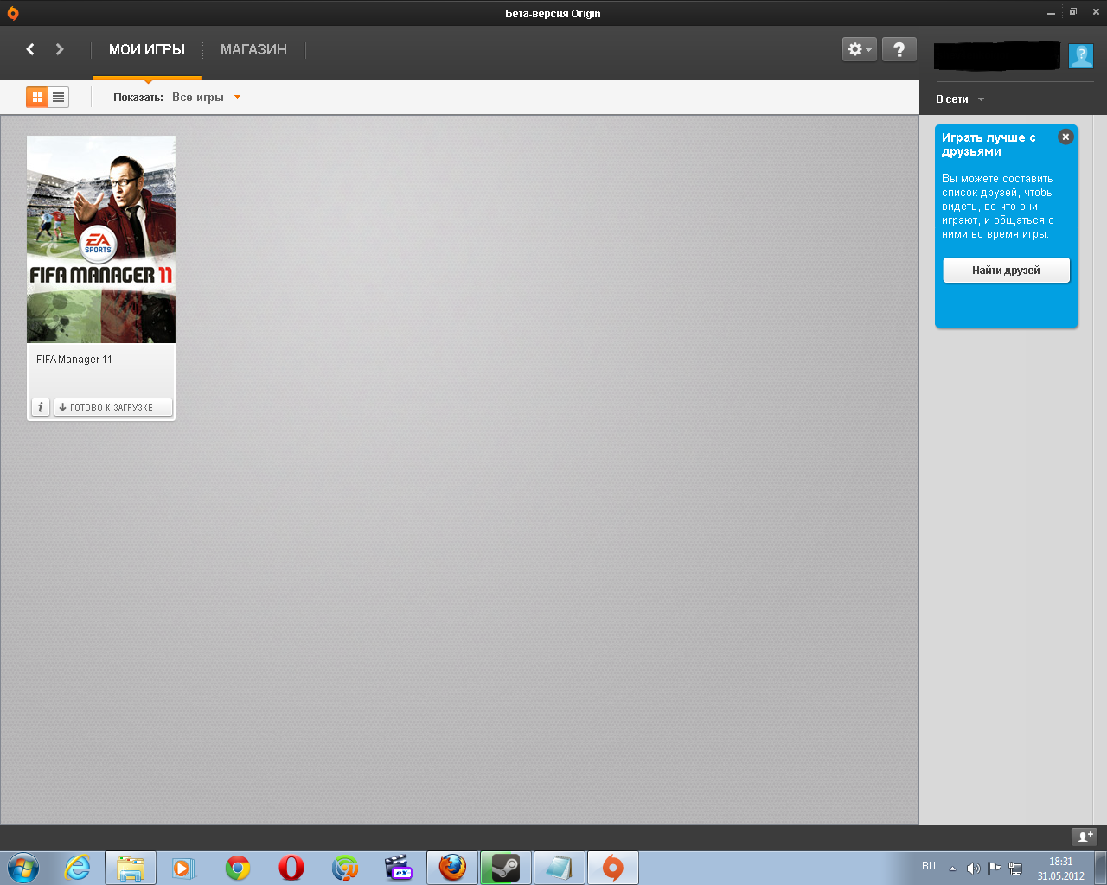
Task: Click the Найти друзей button
Action: coord(1007,271)
